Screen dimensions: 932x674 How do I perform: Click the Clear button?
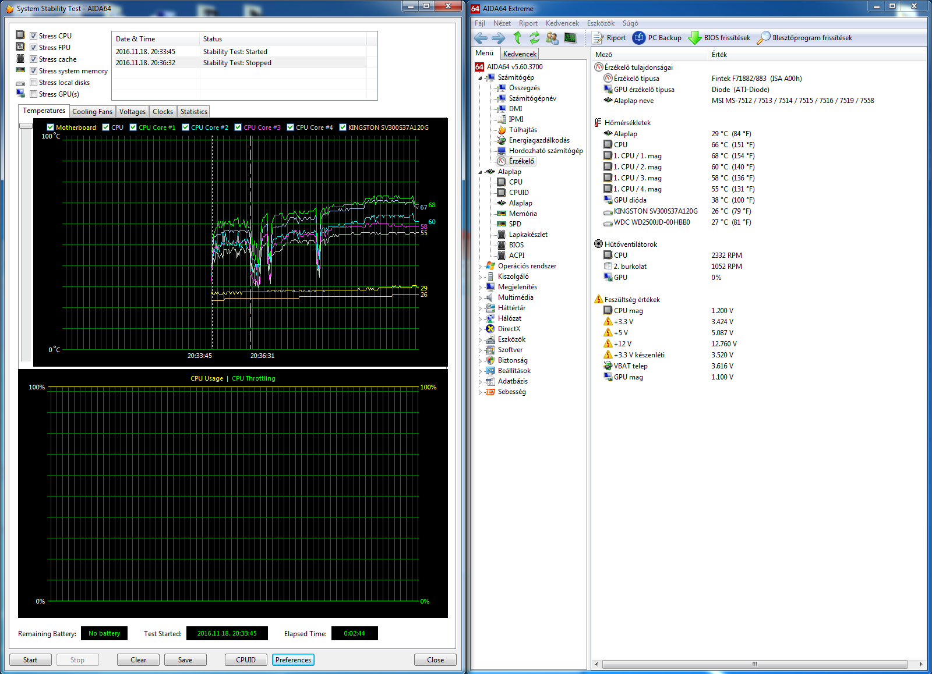[138, 659]
